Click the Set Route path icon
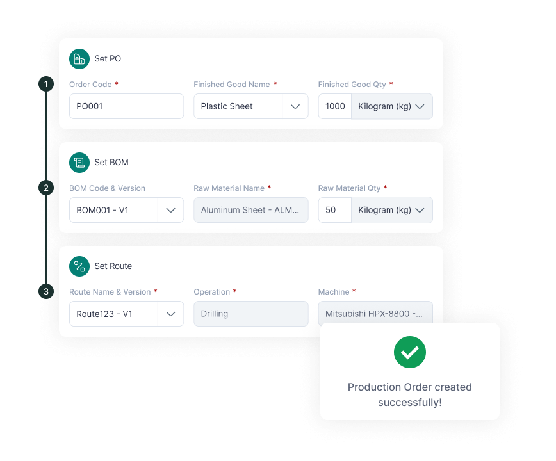This screenshot has width=556, height=461. tap(79, 266)
